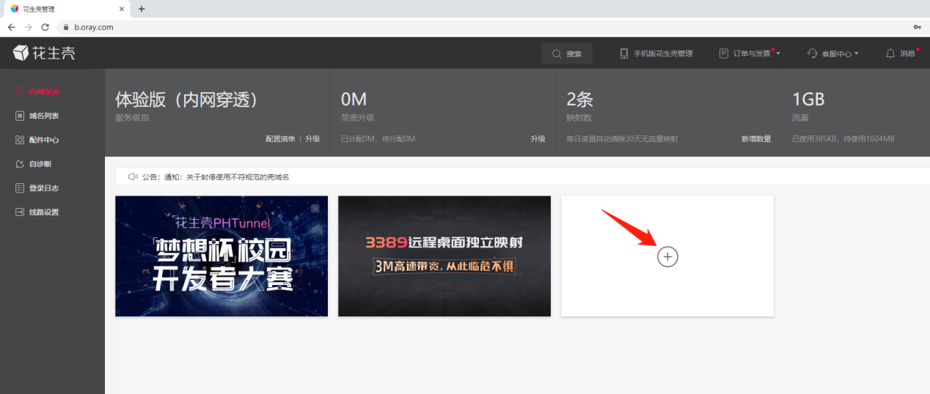
Task: Click the 线路设置 sidebar icon
Action: pos(20,212)
